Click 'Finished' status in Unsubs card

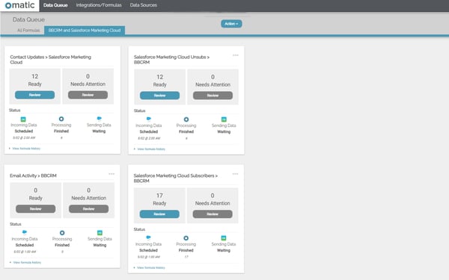coord(186,131)
